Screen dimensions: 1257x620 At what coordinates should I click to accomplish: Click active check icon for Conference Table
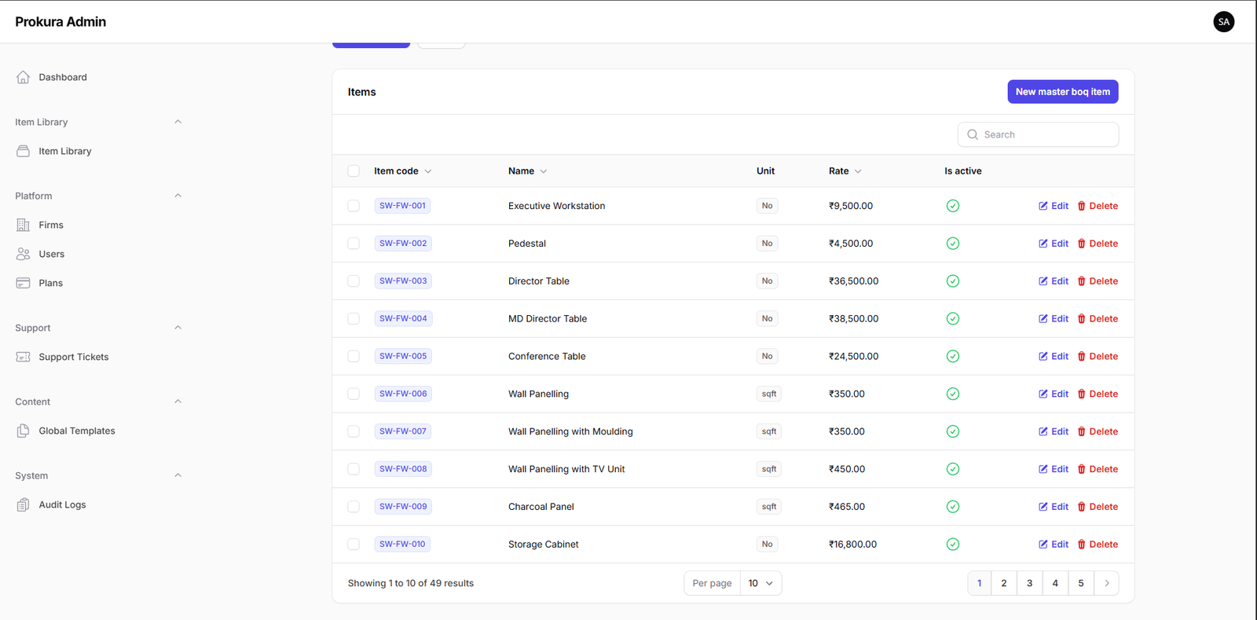pyautogui.click(x=953, y=356)
